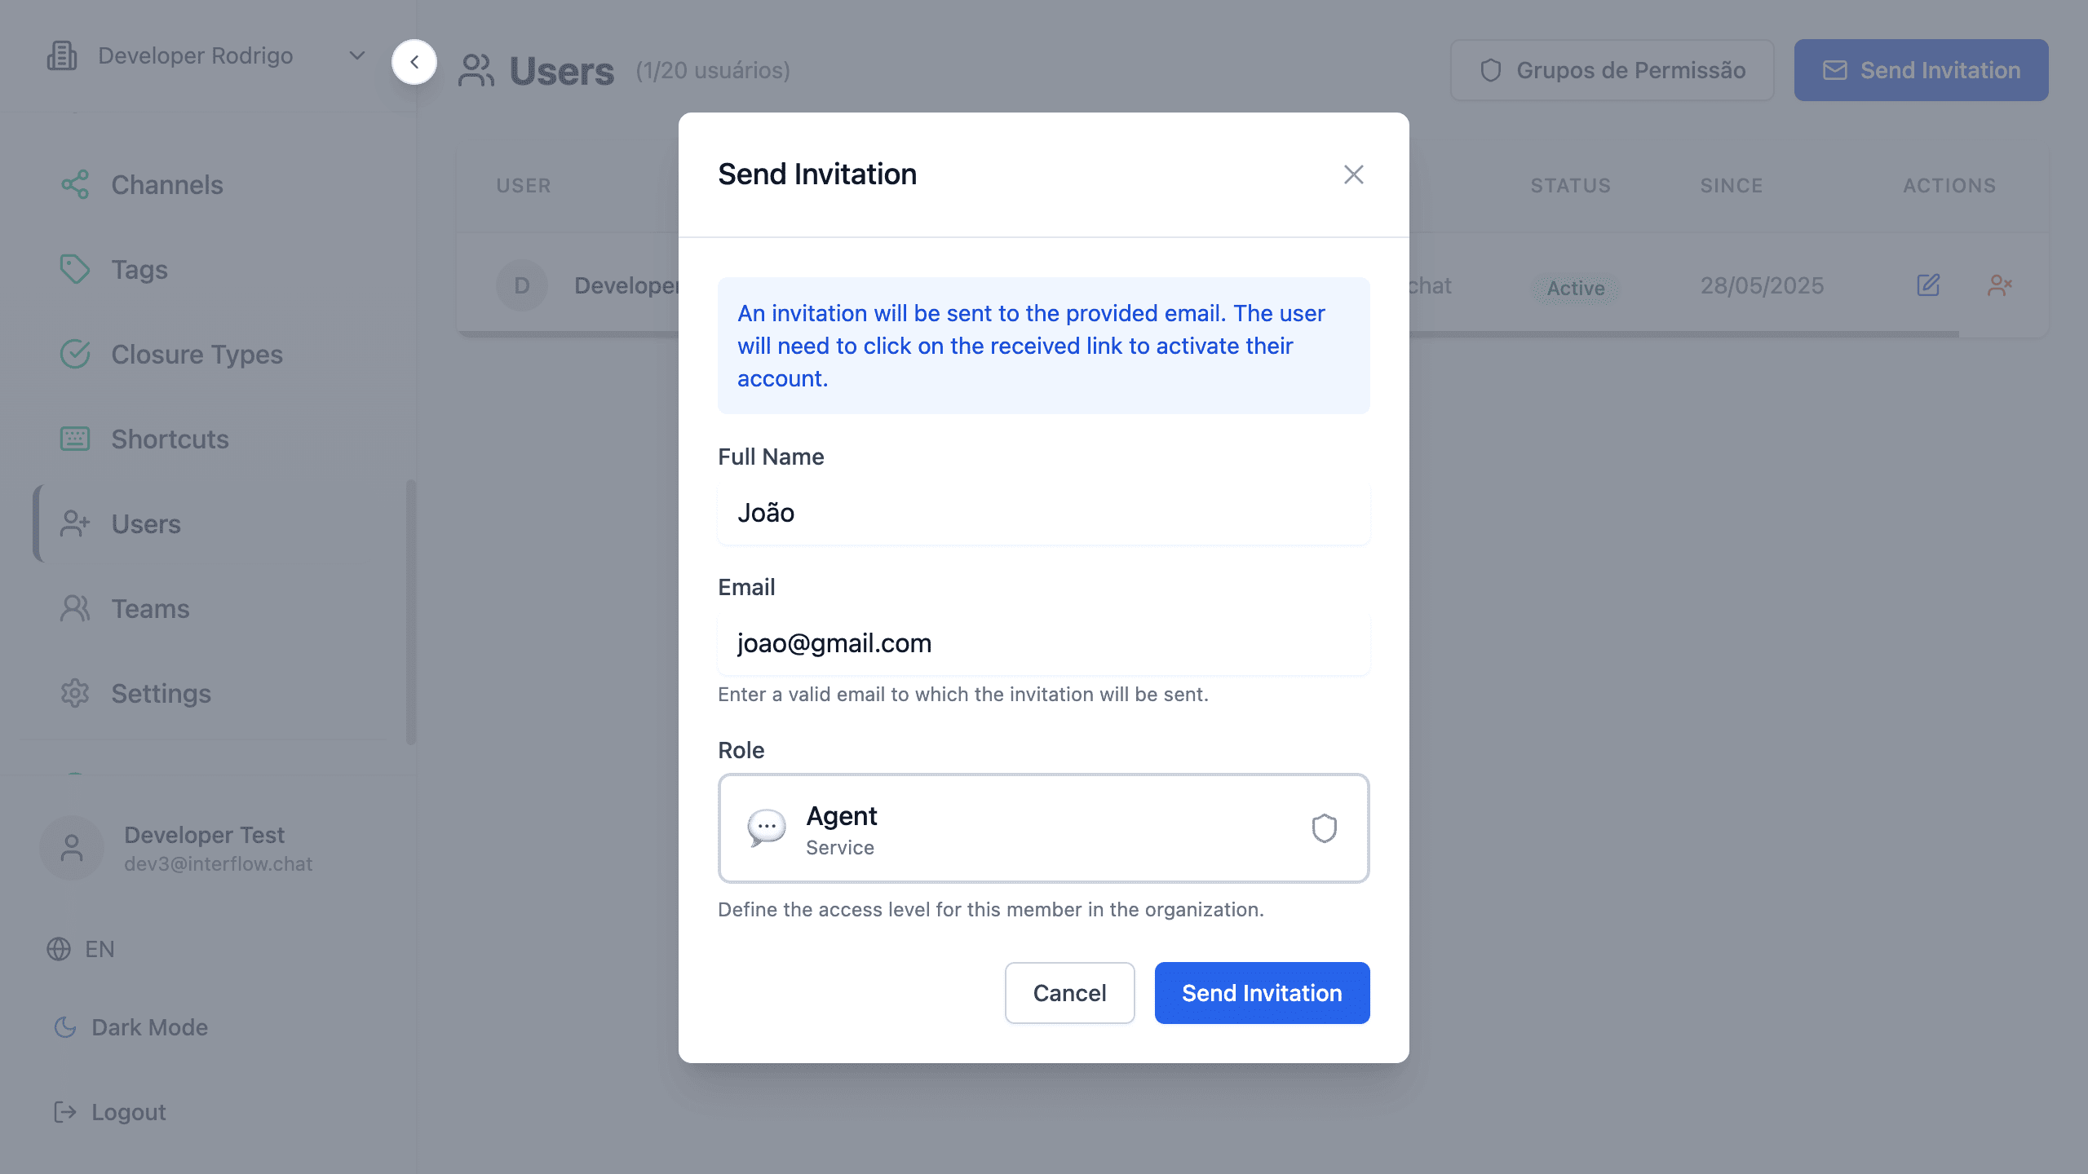Open the Developer Test profile menu
The height and width of the screenshot is (1174, 2088).
click(204, 848)
